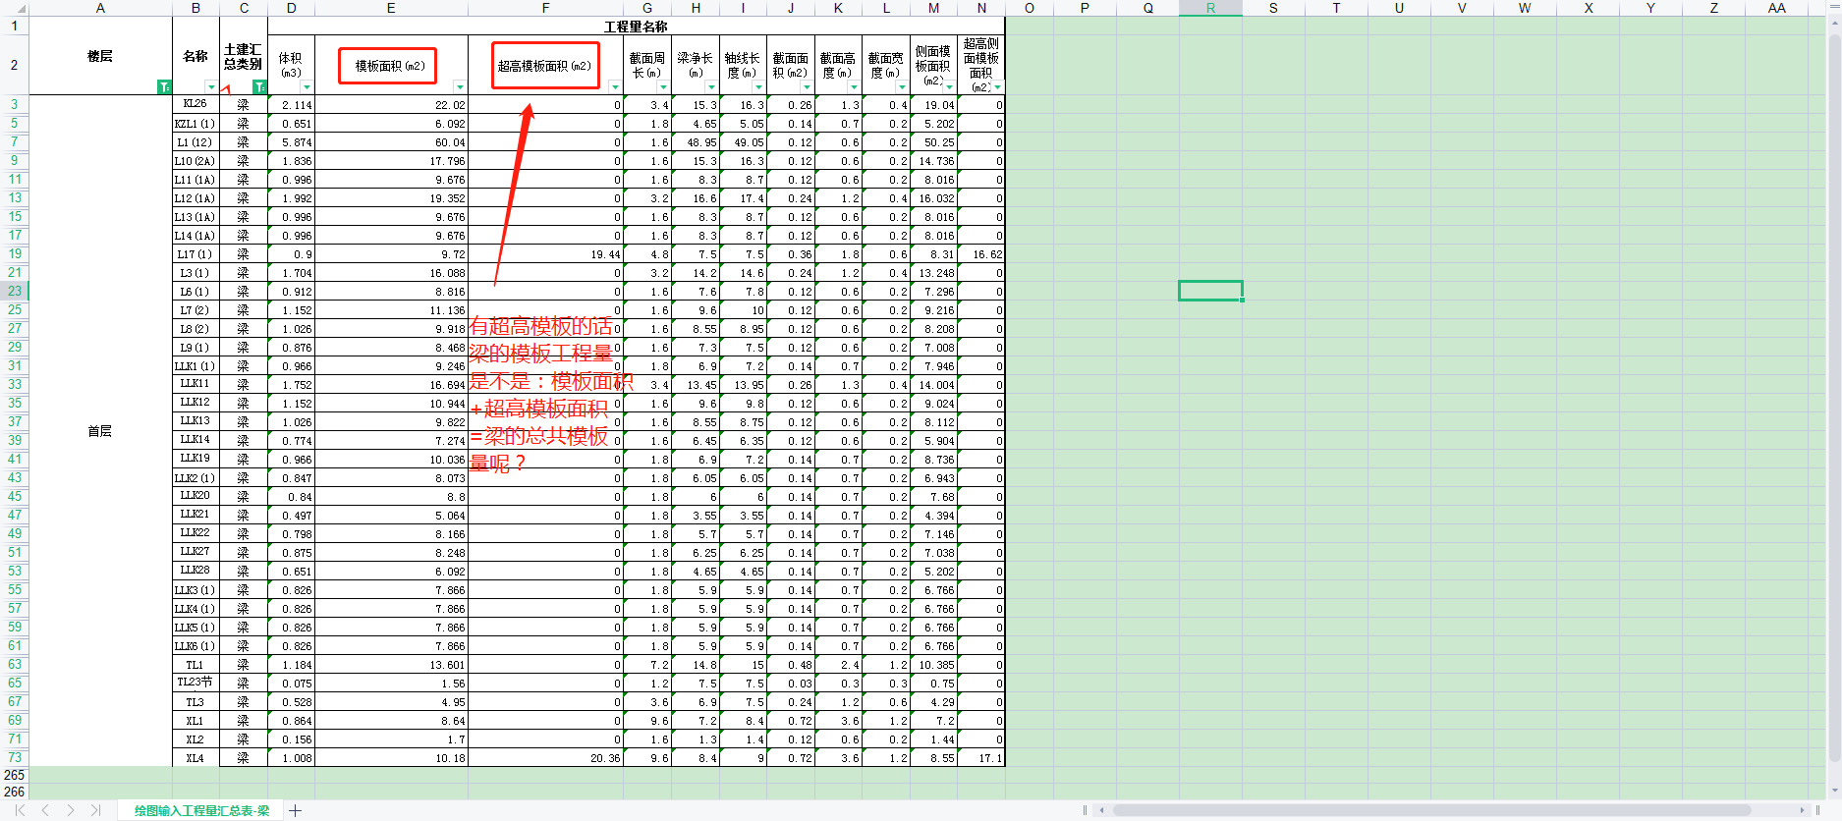Viewport: 1842px width, 821px height.
Task: Jump to last sheet with navigation arrow
Action: [x=95, y=810]
